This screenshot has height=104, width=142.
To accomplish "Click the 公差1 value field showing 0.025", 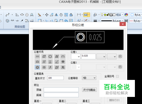I will [88, 56].
